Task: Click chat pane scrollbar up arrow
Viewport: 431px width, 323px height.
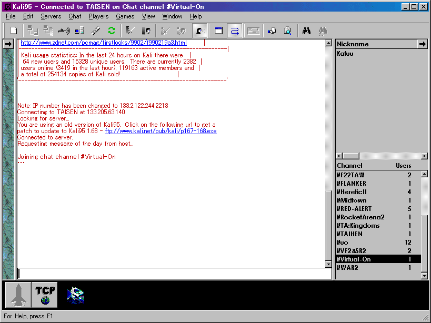Action: click(x=328, y=43)
